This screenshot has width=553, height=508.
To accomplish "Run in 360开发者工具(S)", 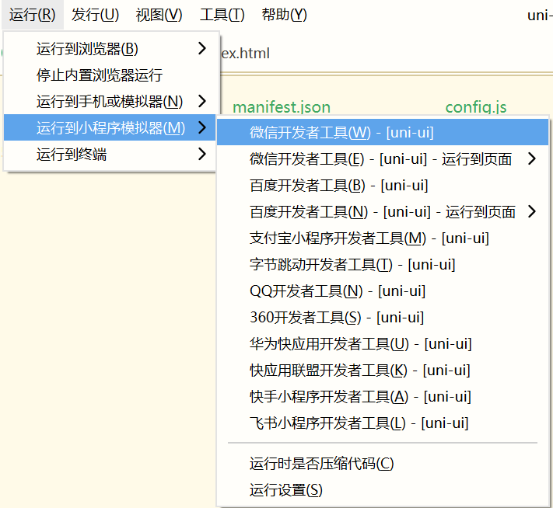I will 383,318.
